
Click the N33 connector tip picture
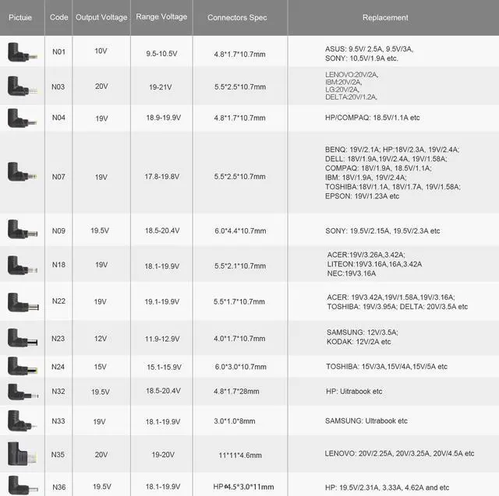pyautogui.click(x=22, y=420)
